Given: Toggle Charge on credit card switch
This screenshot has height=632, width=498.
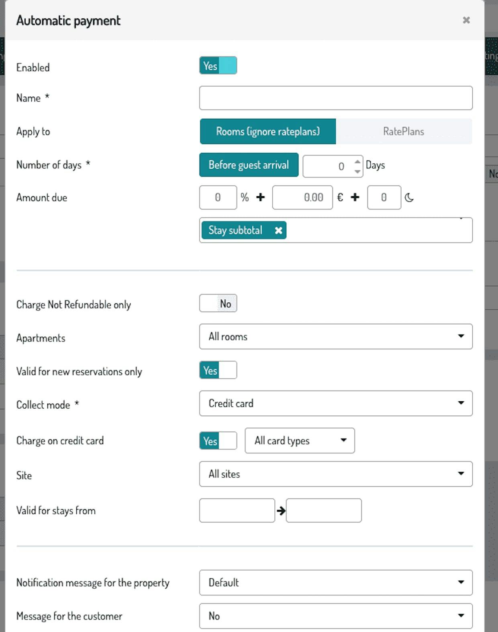Looking at the screenshot, I should 218,441.
